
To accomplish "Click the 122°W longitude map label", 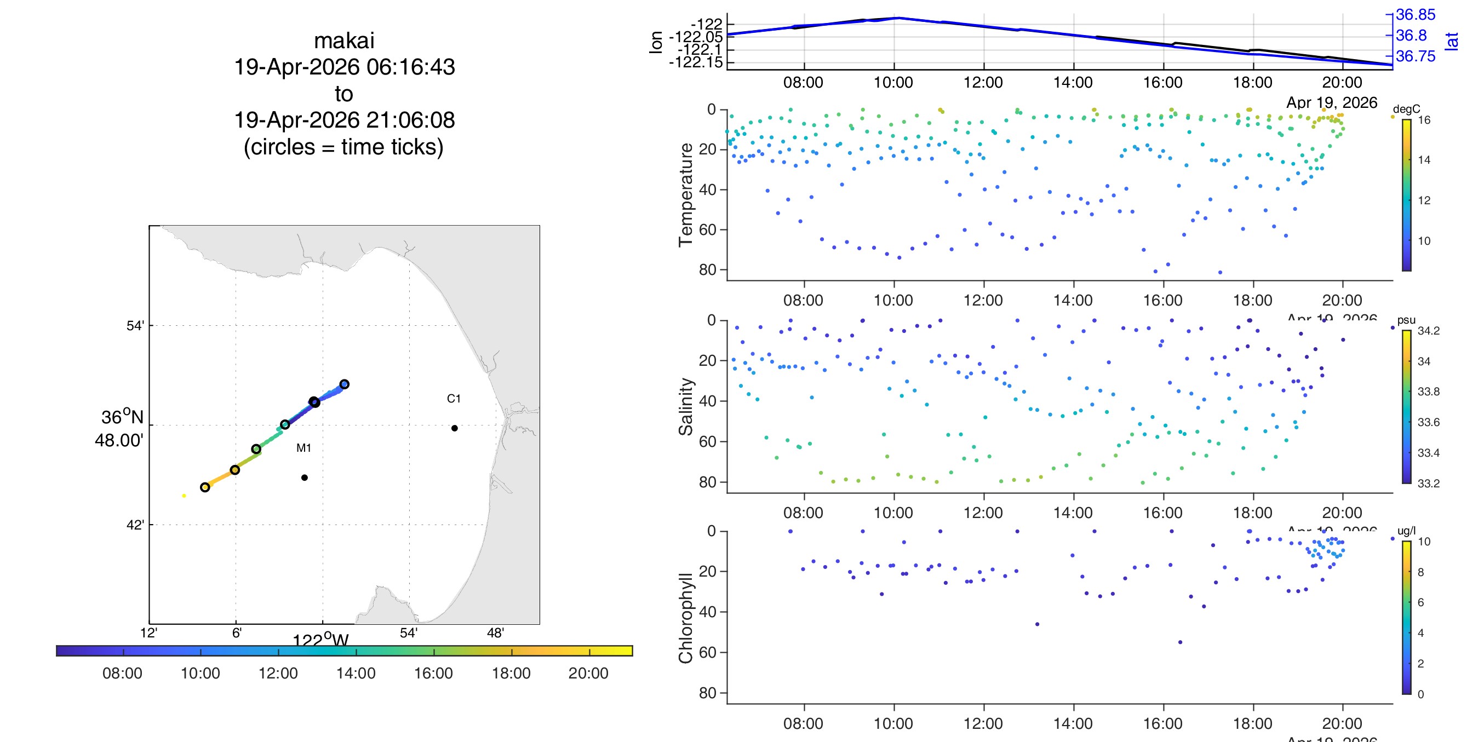I will point(320,640).
